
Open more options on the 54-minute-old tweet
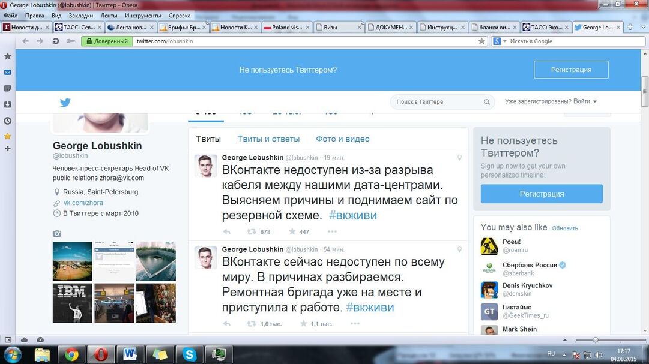coord(355,324)
